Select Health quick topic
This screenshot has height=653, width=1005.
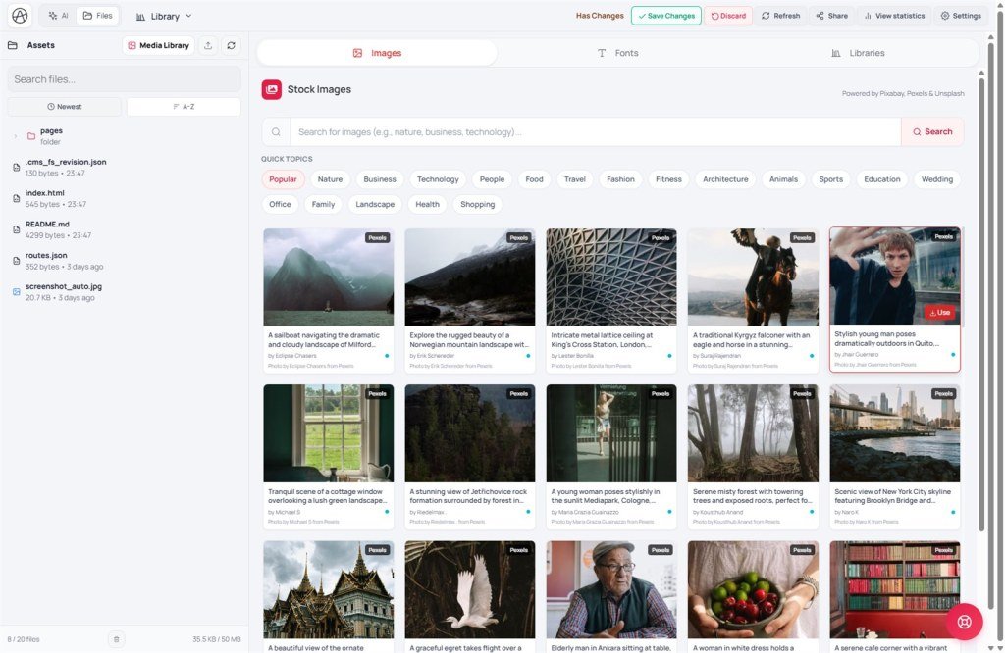(427, 204)
